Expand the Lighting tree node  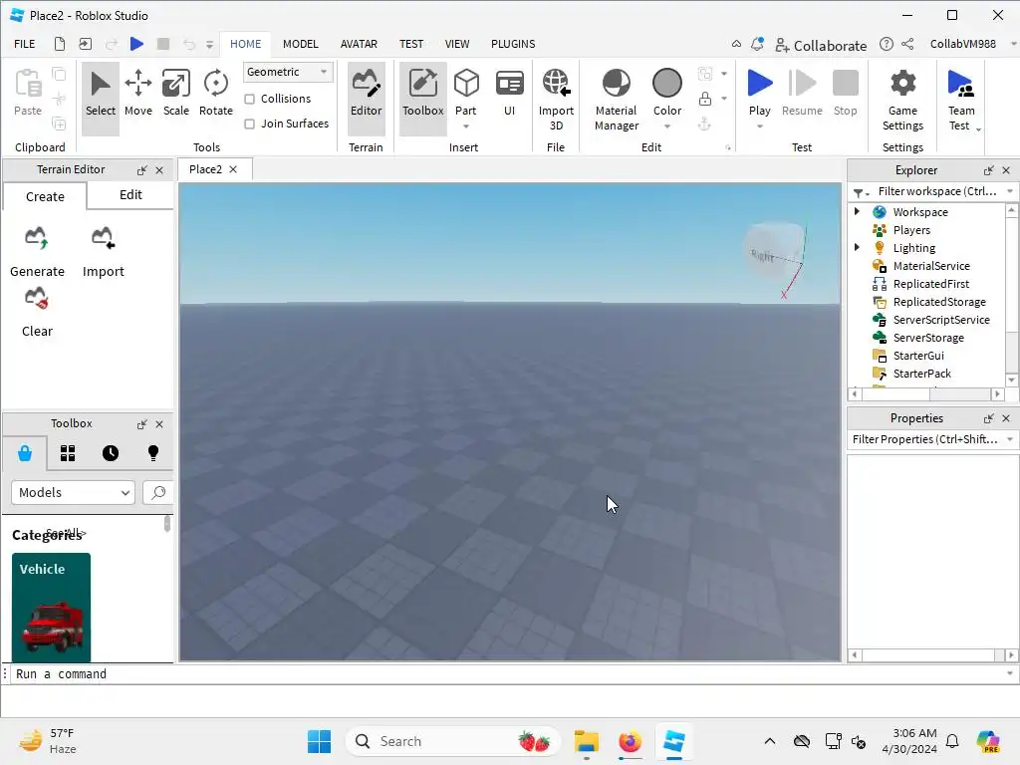[857, 247]
